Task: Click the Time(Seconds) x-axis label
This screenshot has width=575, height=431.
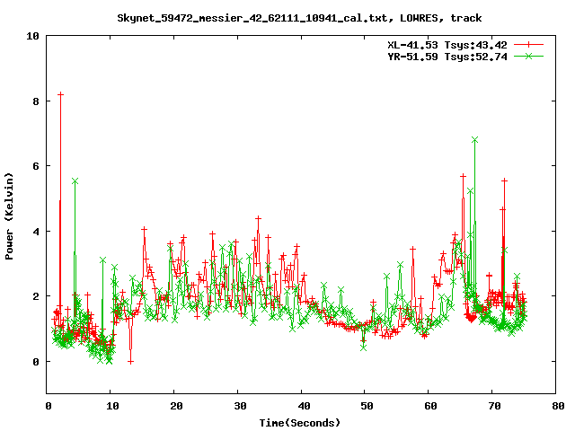Action: pos(299,423)
